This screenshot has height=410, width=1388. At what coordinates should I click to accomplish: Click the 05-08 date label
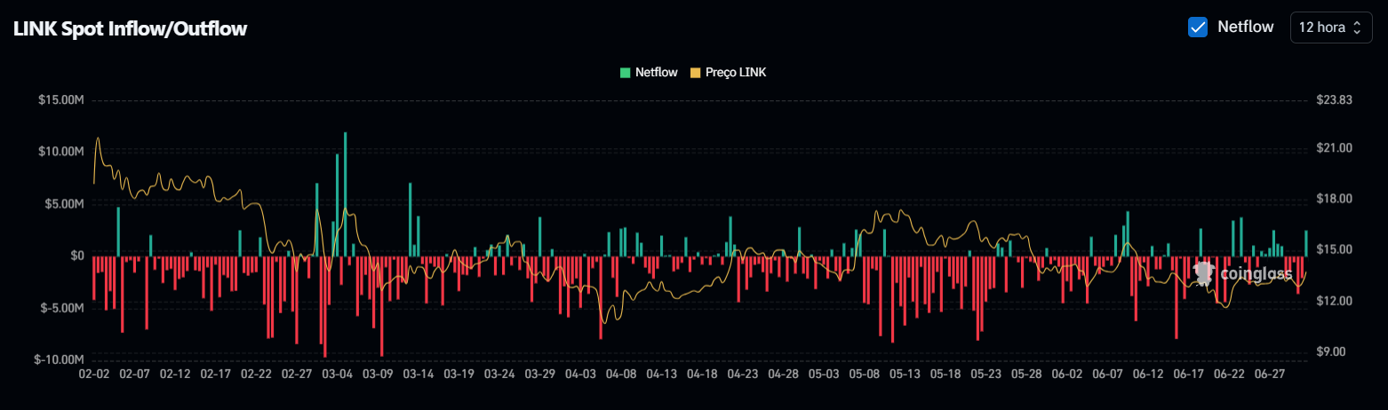864,375
